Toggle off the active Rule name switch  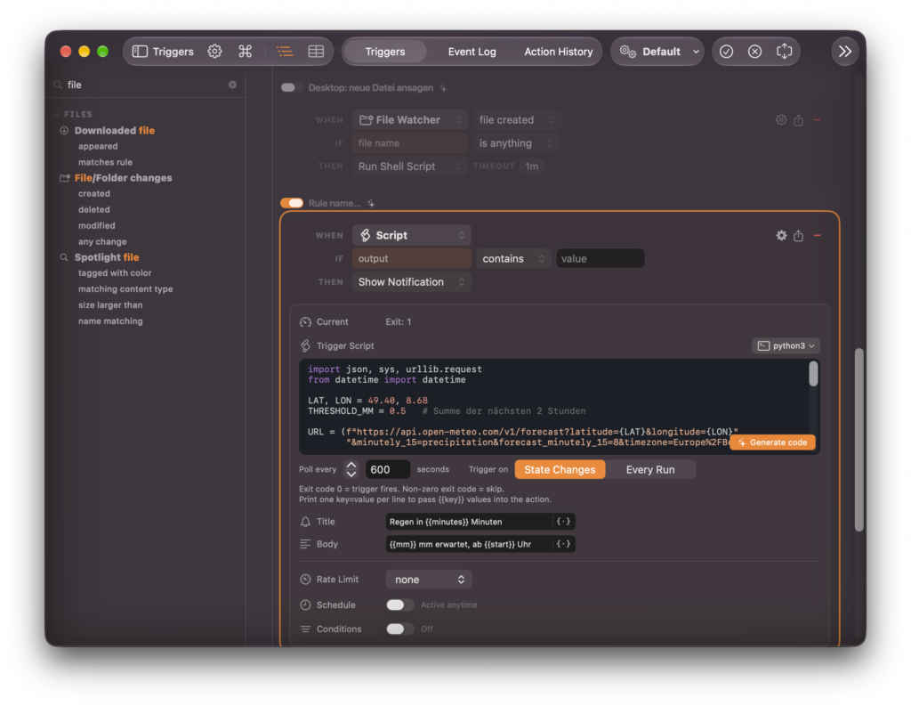pos(292,203)
